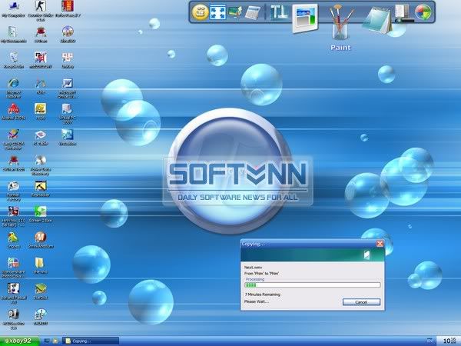461x346 pixels.
Task: Click the blue four-arrows dock icon
Action: (217, 12)
